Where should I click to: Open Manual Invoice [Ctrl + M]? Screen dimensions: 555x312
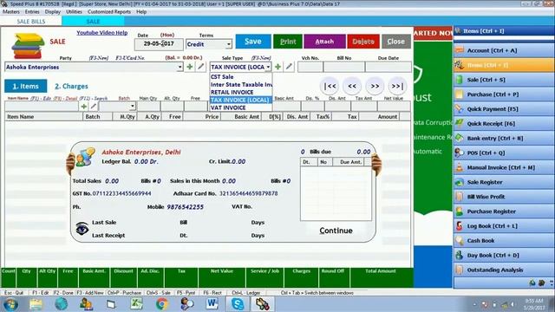click(504, 167)
